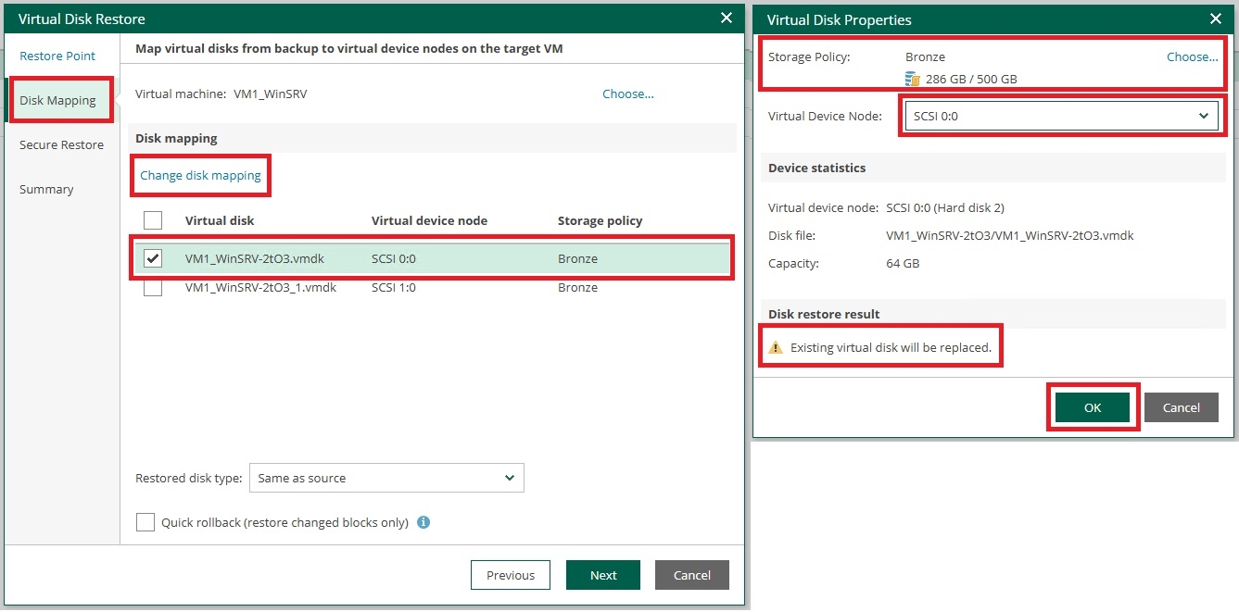Click VM1_WinSRV virtual machine name
Viewport: 1239px width, 612px height.
270,94
